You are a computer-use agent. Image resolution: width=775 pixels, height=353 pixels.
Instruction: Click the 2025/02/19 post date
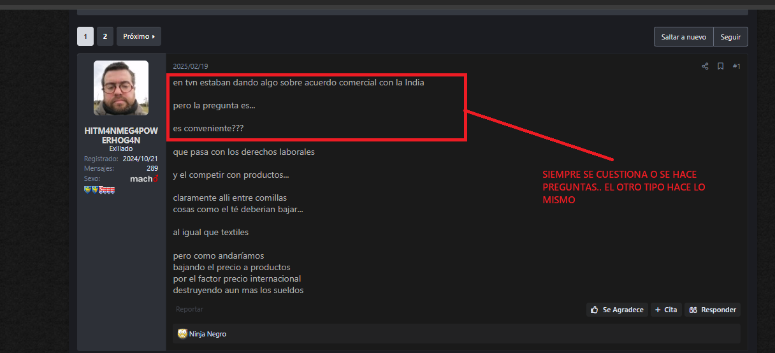[191, 66]
